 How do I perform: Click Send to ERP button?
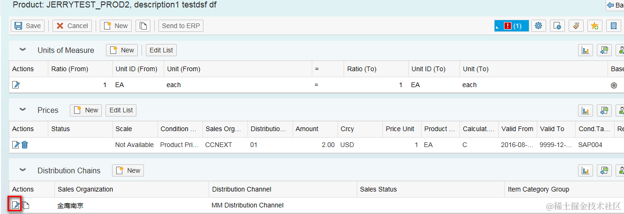[x=180, y=26]
